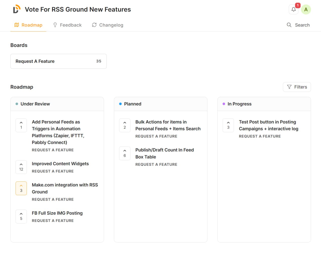Click the page title Vote For RSS Ground

(78, 10)
